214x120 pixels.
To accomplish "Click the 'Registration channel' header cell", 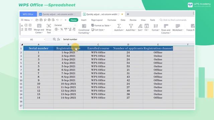I will coord(158,48).
